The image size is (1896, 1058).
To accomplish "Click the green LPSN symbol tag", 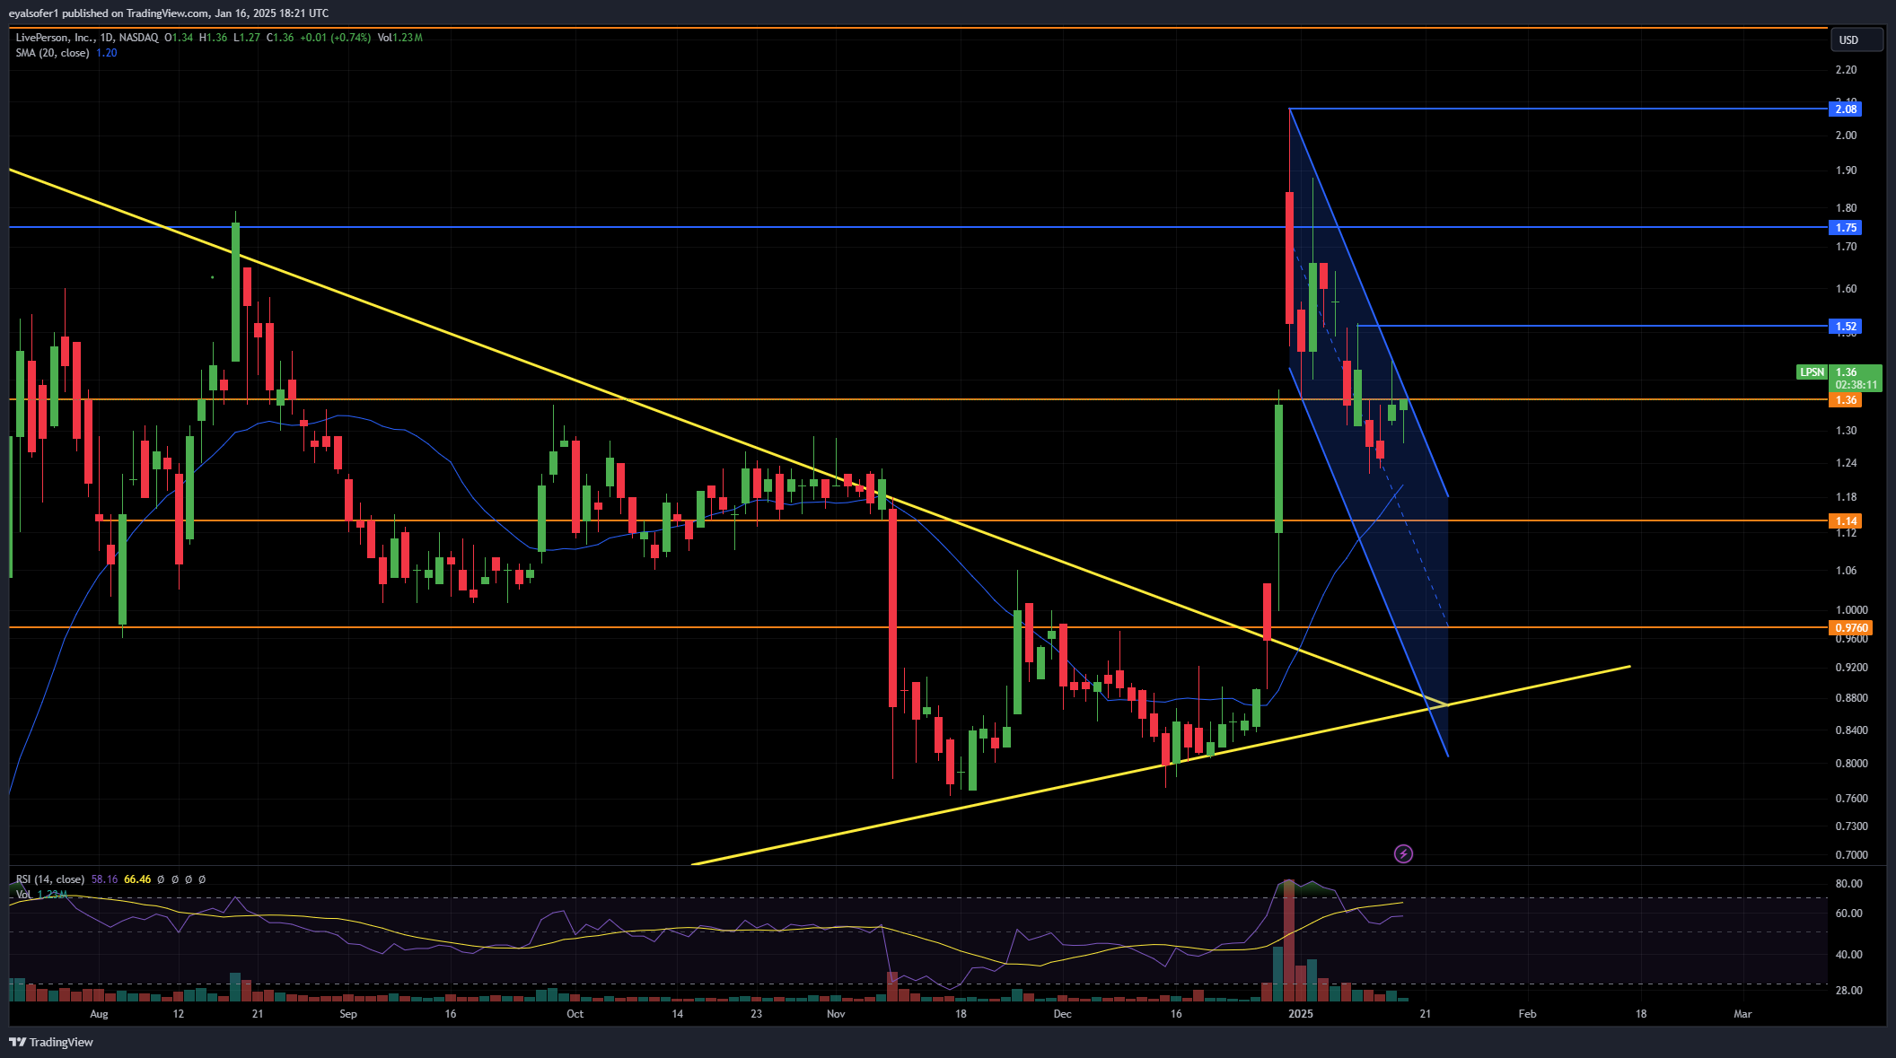I will point(1812,372).
